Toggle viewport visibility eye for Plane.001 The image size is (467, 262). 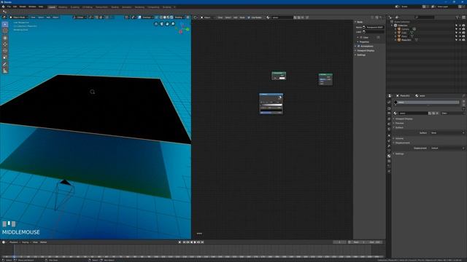coord(460,40)
